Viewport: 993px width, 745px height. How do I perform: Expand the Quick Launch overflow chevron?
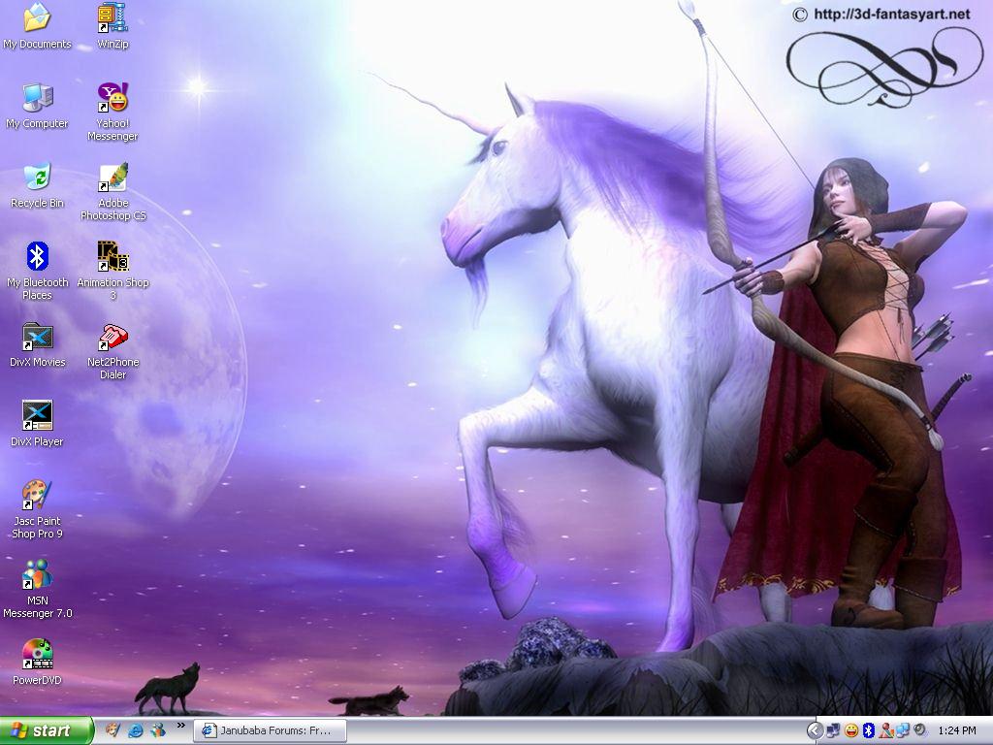tap(180, 726)
